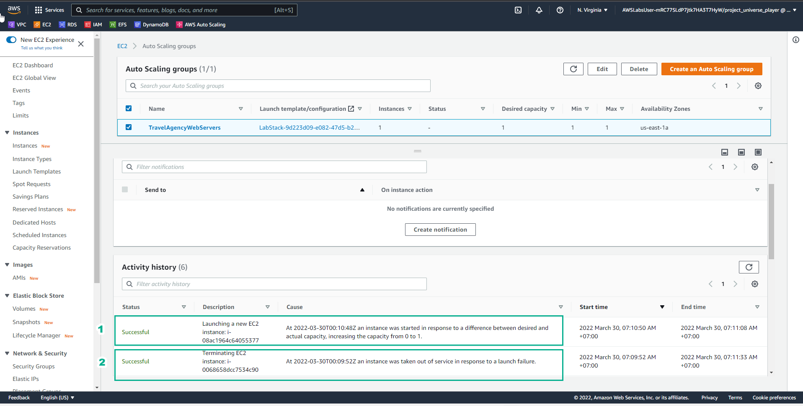Open notifications table settings gear

tap(755, 167)
